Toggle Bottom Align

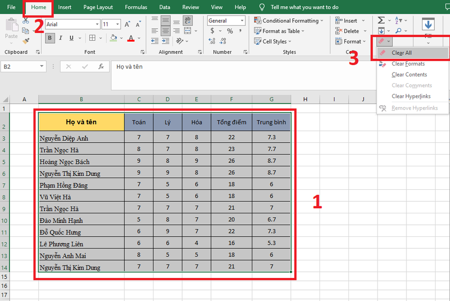(x=176, y=22)
